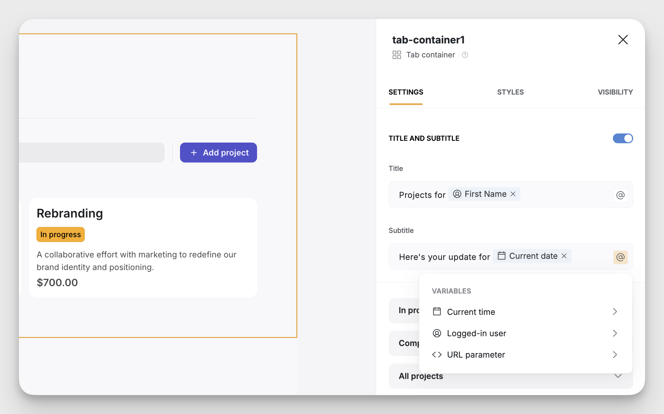Click the plus icon on Add project
664x414 pixels.
[x=194, y=153]
